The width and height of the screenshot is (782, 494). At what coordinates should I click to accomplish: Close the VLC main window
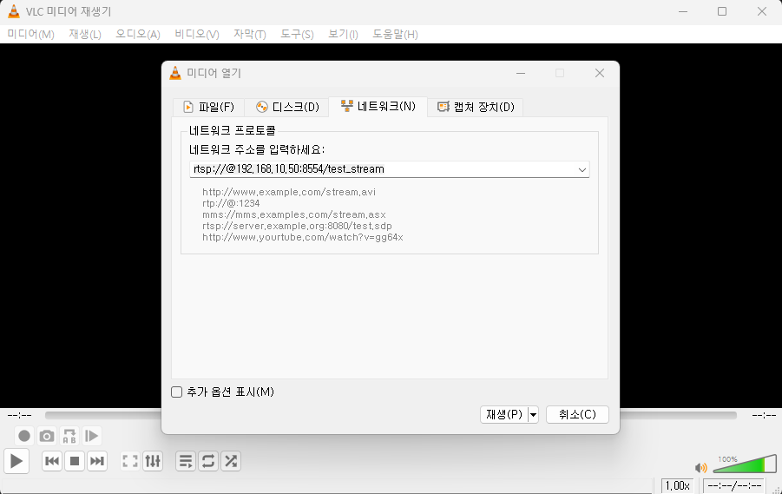tap(761, 11)
